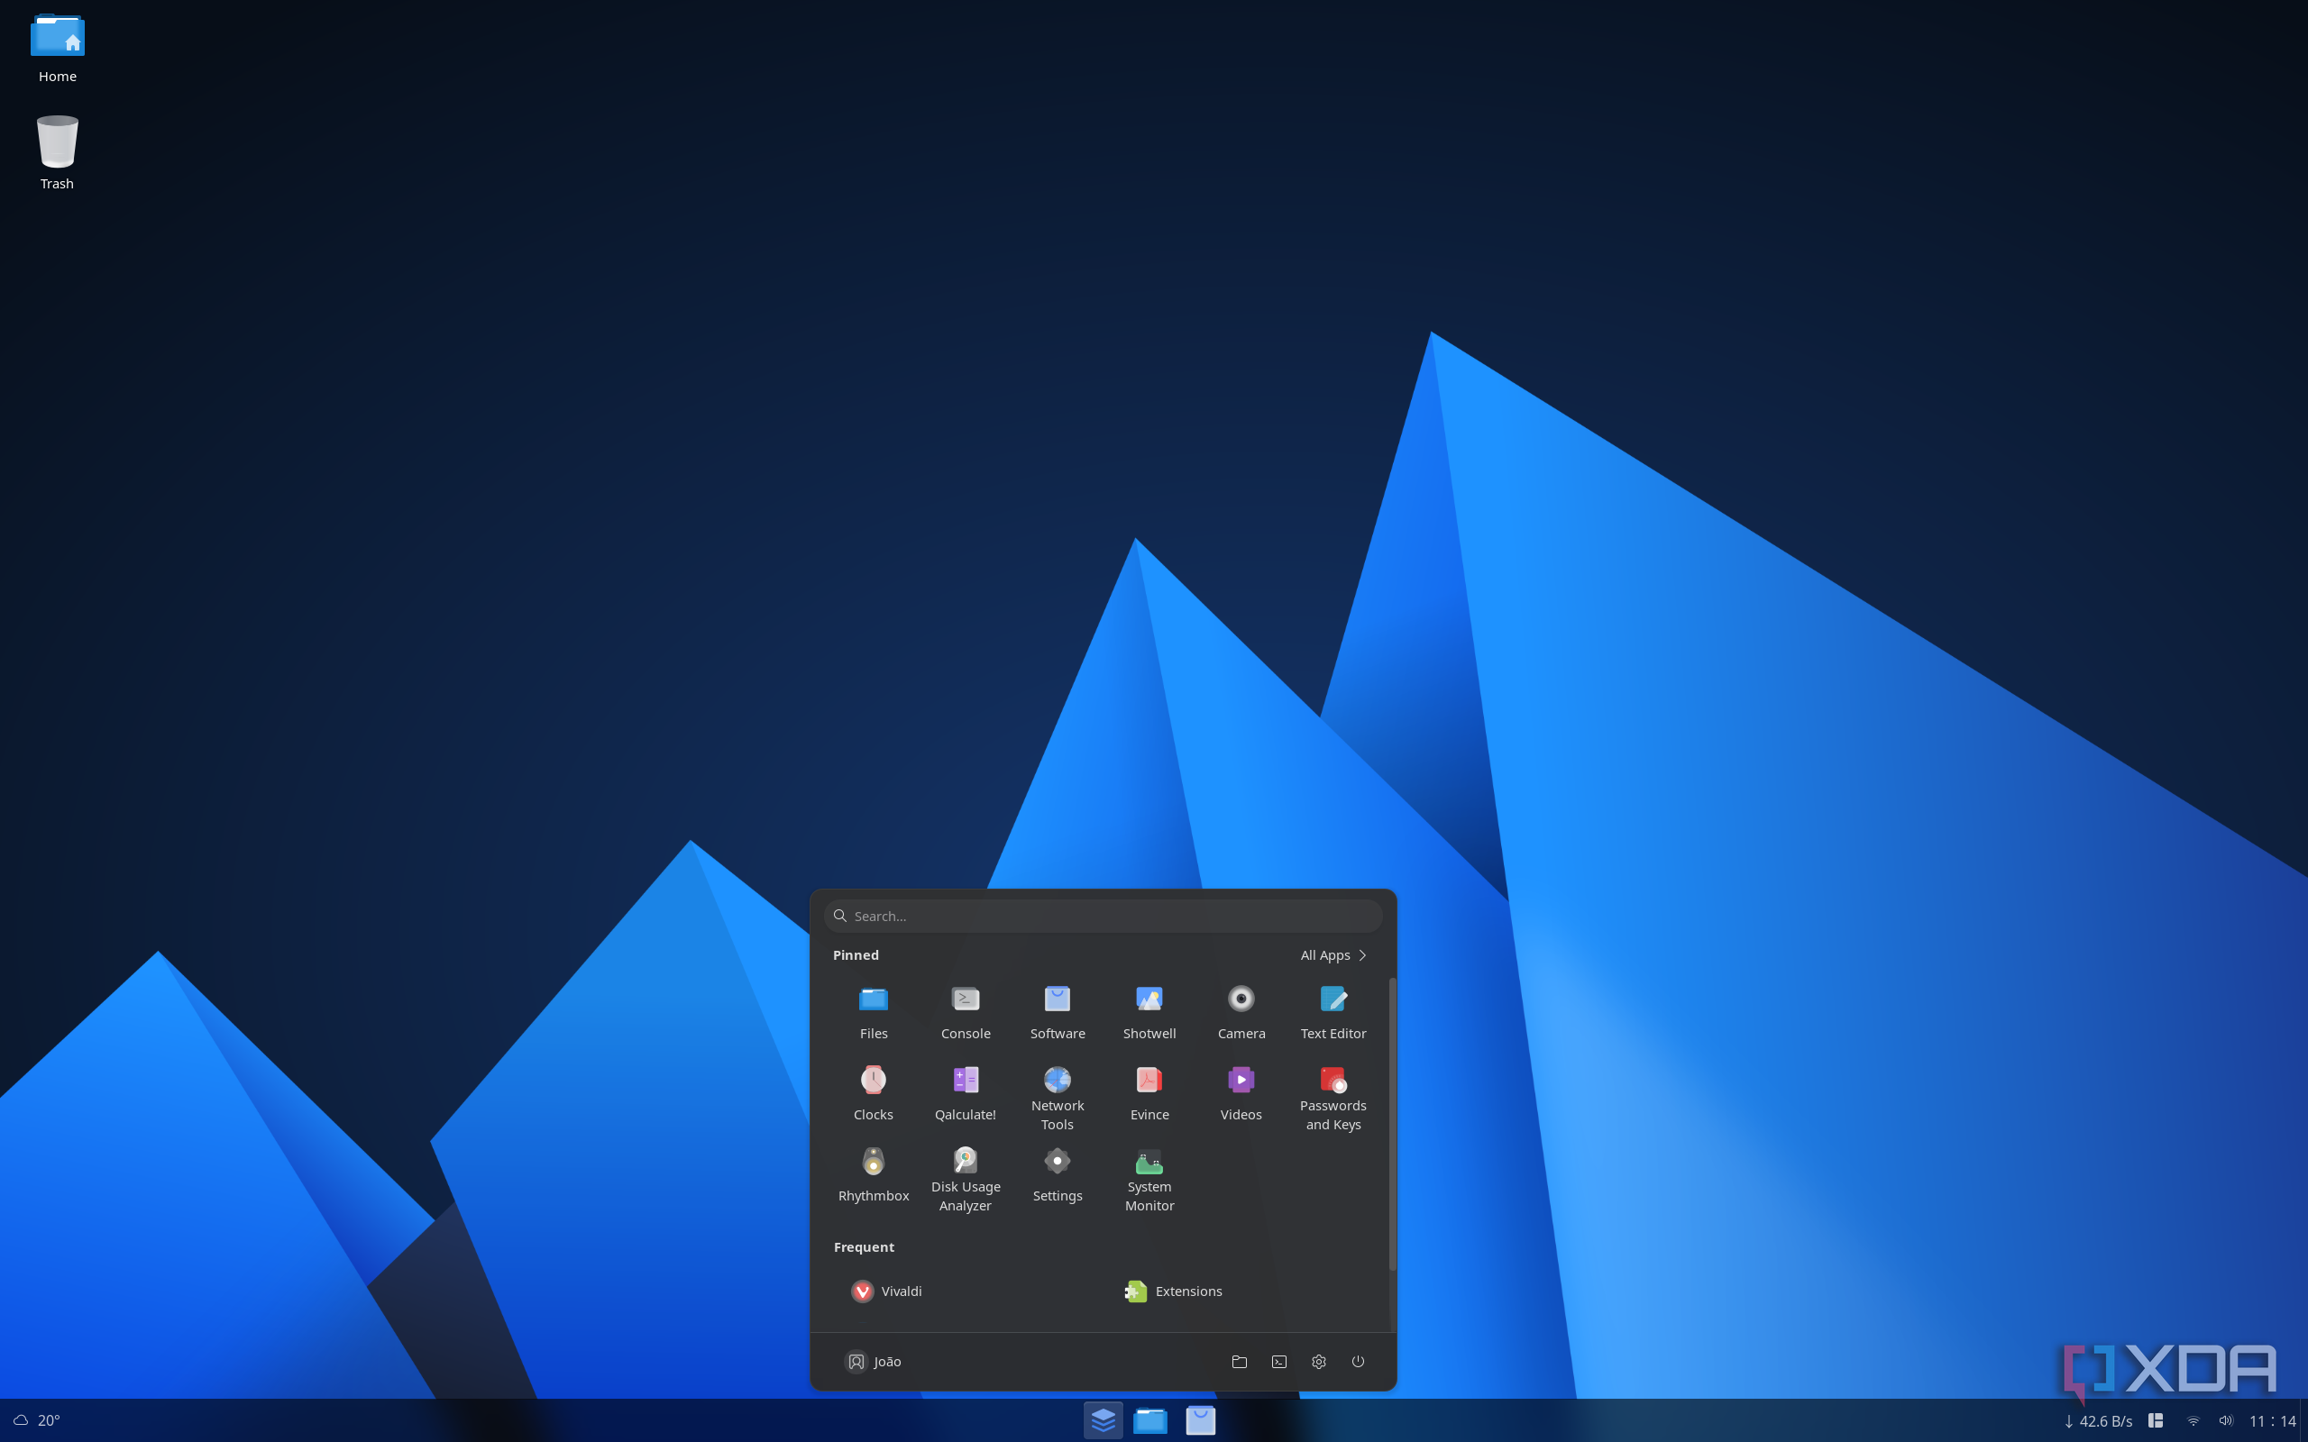This screenshot has width=2308, height=1442.
Task: Open João user account menu
Action: pyautogui.click(x=874, y=1361)
